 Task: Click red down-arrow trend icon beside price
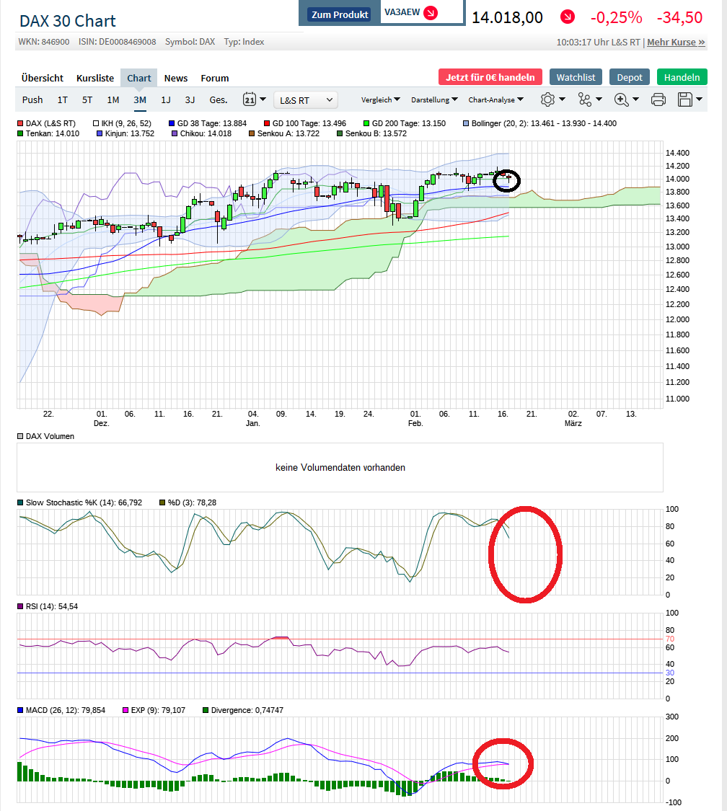(x=568, y=17)
